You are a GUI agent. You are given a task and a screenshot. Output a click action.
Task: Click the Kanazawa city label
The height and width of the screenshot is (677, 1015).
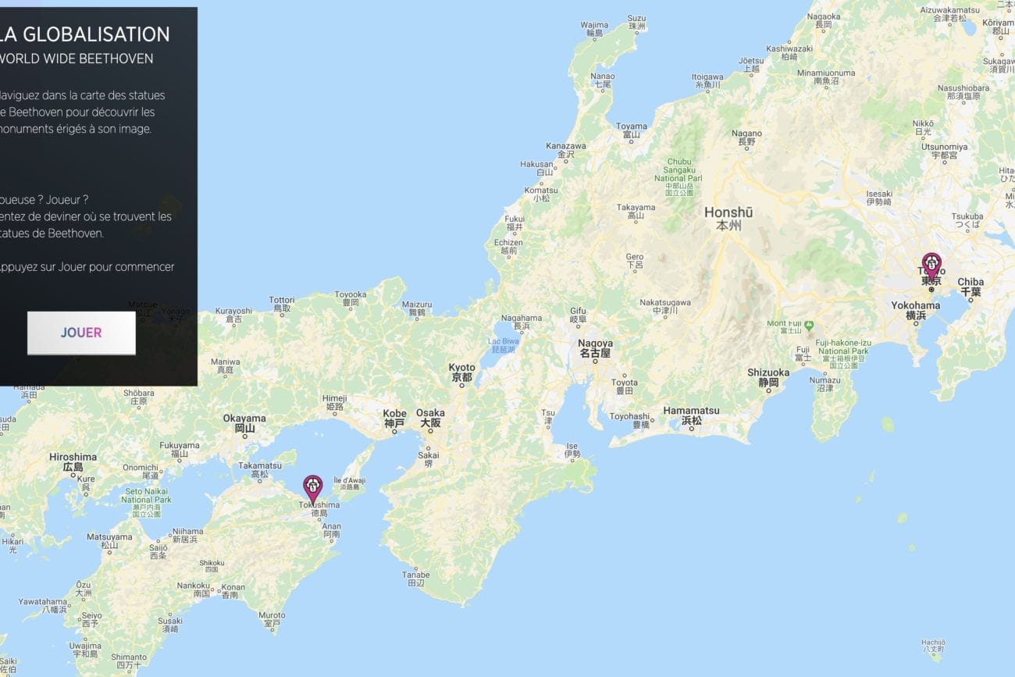click(x=566, y=151)
